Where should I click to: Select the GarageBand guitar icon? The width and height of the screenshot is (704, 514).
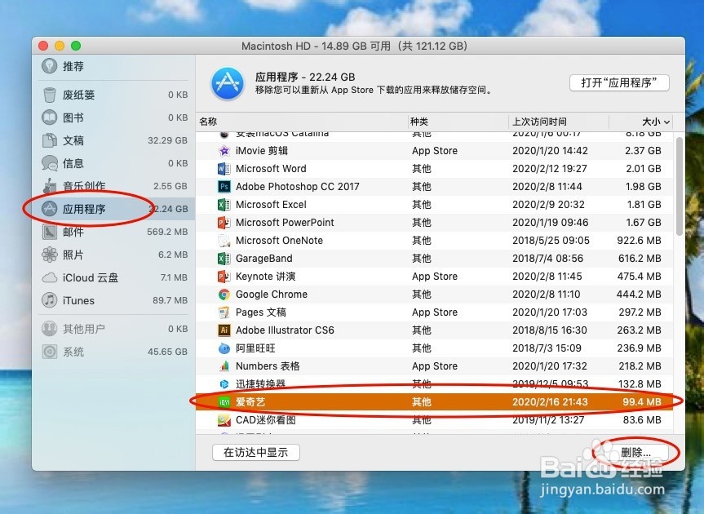pos(224,258)
